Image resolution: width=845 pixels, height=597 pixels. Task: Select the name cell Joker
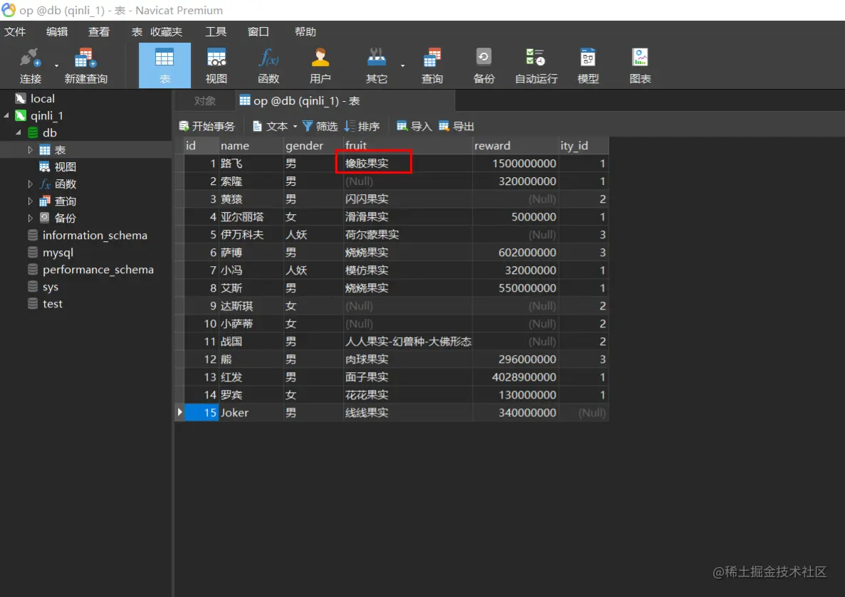tap(251, 413)
